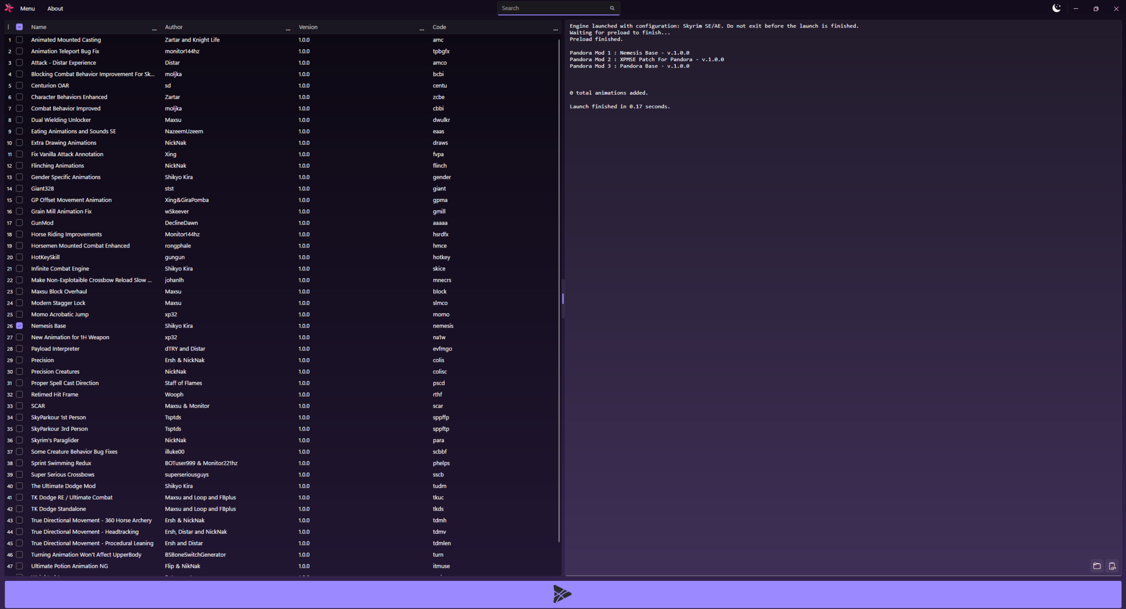This screenshot has height=609, width=1126.
Task: Click the code cell hotkey
Action: pos(442,257)
